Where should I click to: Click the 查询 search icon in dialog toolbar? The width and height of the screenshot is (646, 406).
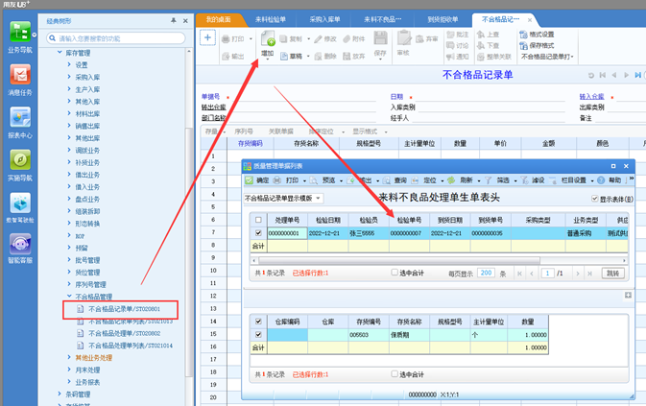[387, 179]
